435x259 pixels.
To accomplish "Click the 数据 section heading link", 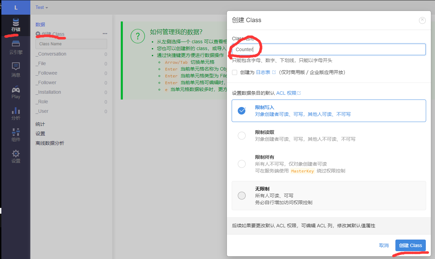I will coord(40,25).
